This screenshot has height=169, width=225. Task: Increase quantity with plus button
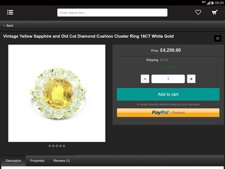191,79
